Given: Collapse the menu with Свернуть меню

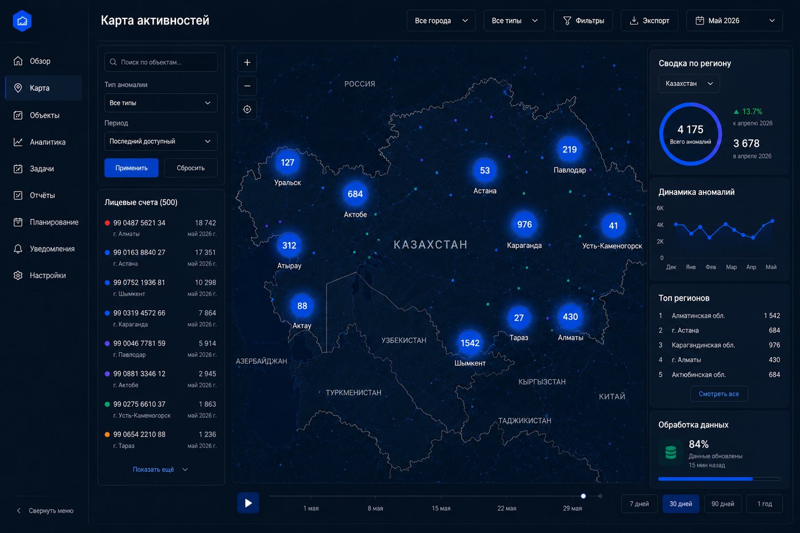Looking at the screenshot, I should [45, 511].
